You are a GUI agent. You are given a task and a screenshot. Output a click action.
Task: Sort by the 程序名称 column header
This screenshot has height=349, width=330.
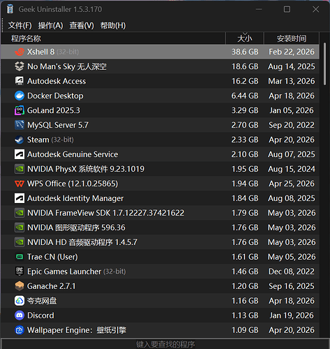coord(113,38)
